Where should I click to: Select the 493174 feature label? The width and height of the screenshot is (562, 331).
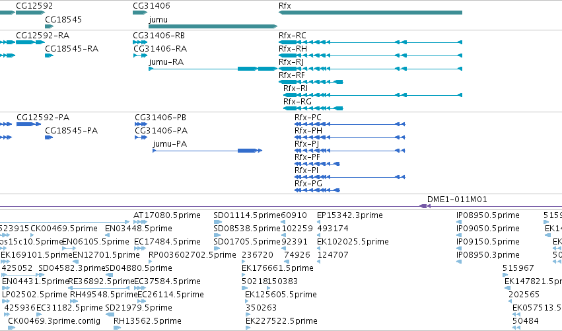point(333,229)
